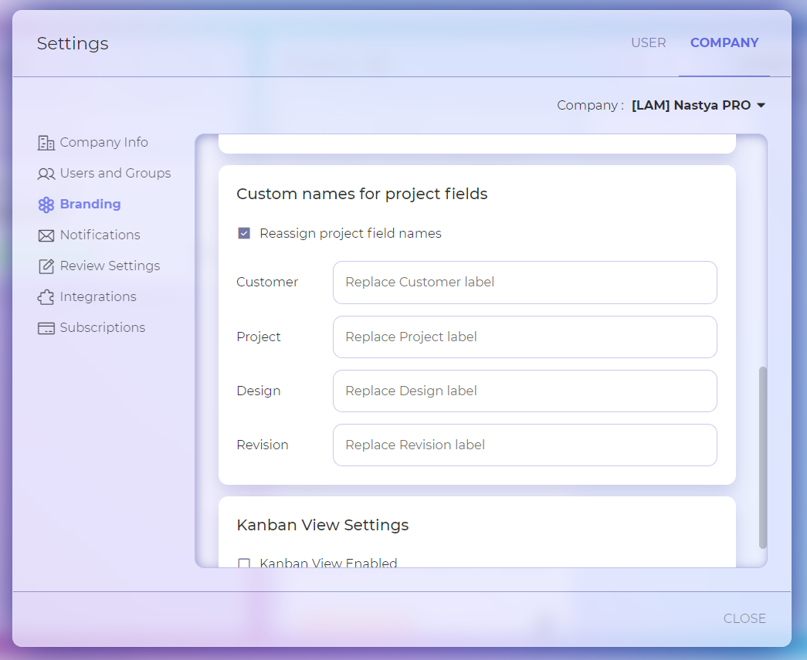This screenshot has height=660, width=807.
Task: Open the Review Settings section
Action: point(110,266)
